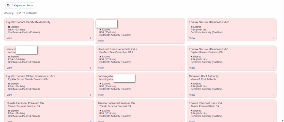Screen dimensions: 284x122
Task: Click Certificate Authority (Enabled) on Thawte Personal Premium CA
Action: tap(24, 116)
